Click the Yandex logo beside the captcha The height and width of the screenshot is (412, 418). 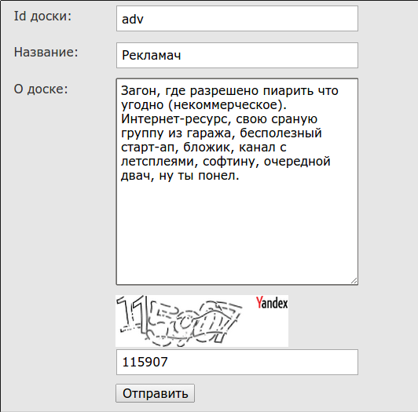tap(272, 303)
